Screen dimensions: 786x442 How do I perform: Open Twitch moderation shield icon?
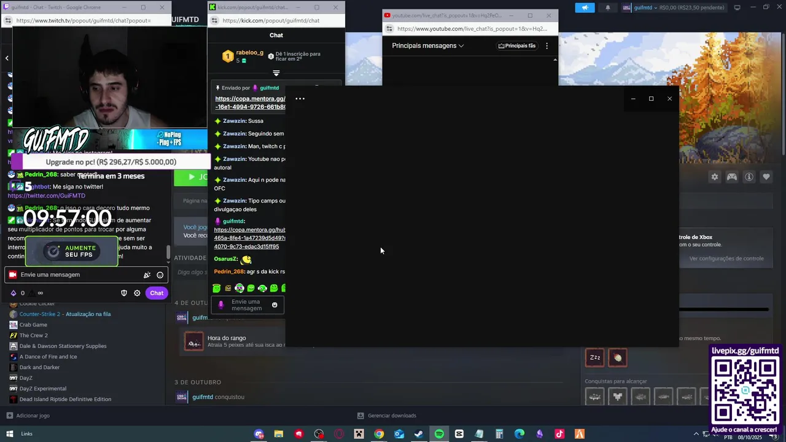click(x=124, y=293)
